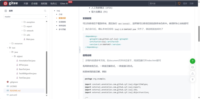Click the Java icon beside AnnotationTest.java
The height and width of the screenshot is (99, 200).
[17, 61]
